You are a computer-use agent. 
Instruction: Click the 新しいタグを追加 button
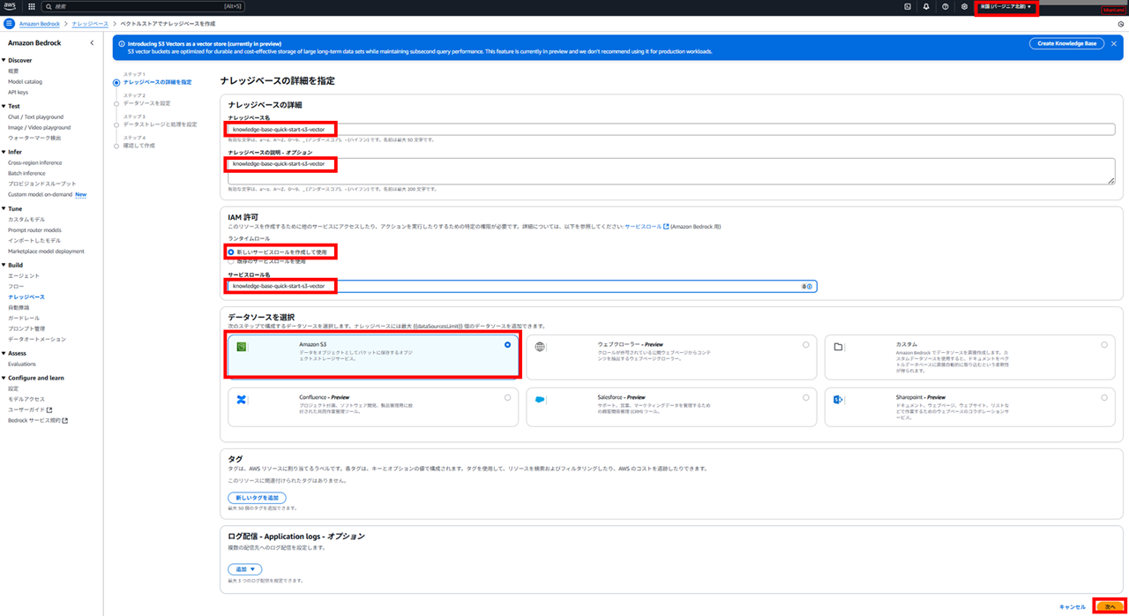(257, 499)
